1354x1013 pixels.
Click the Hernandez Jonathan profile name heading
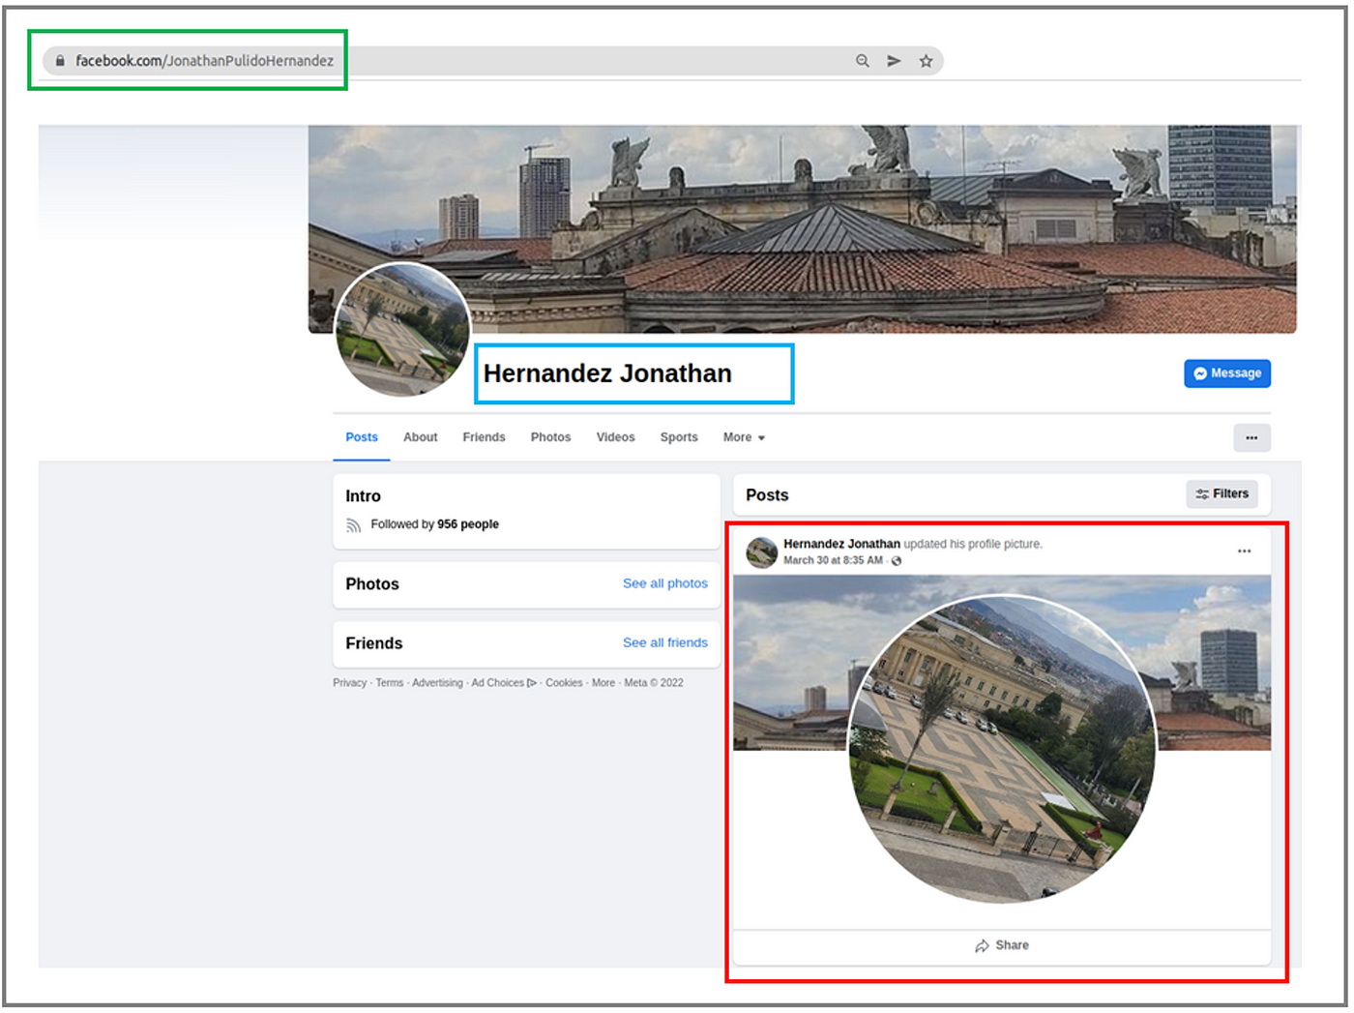pyautogui.click(x=607, y=373)
